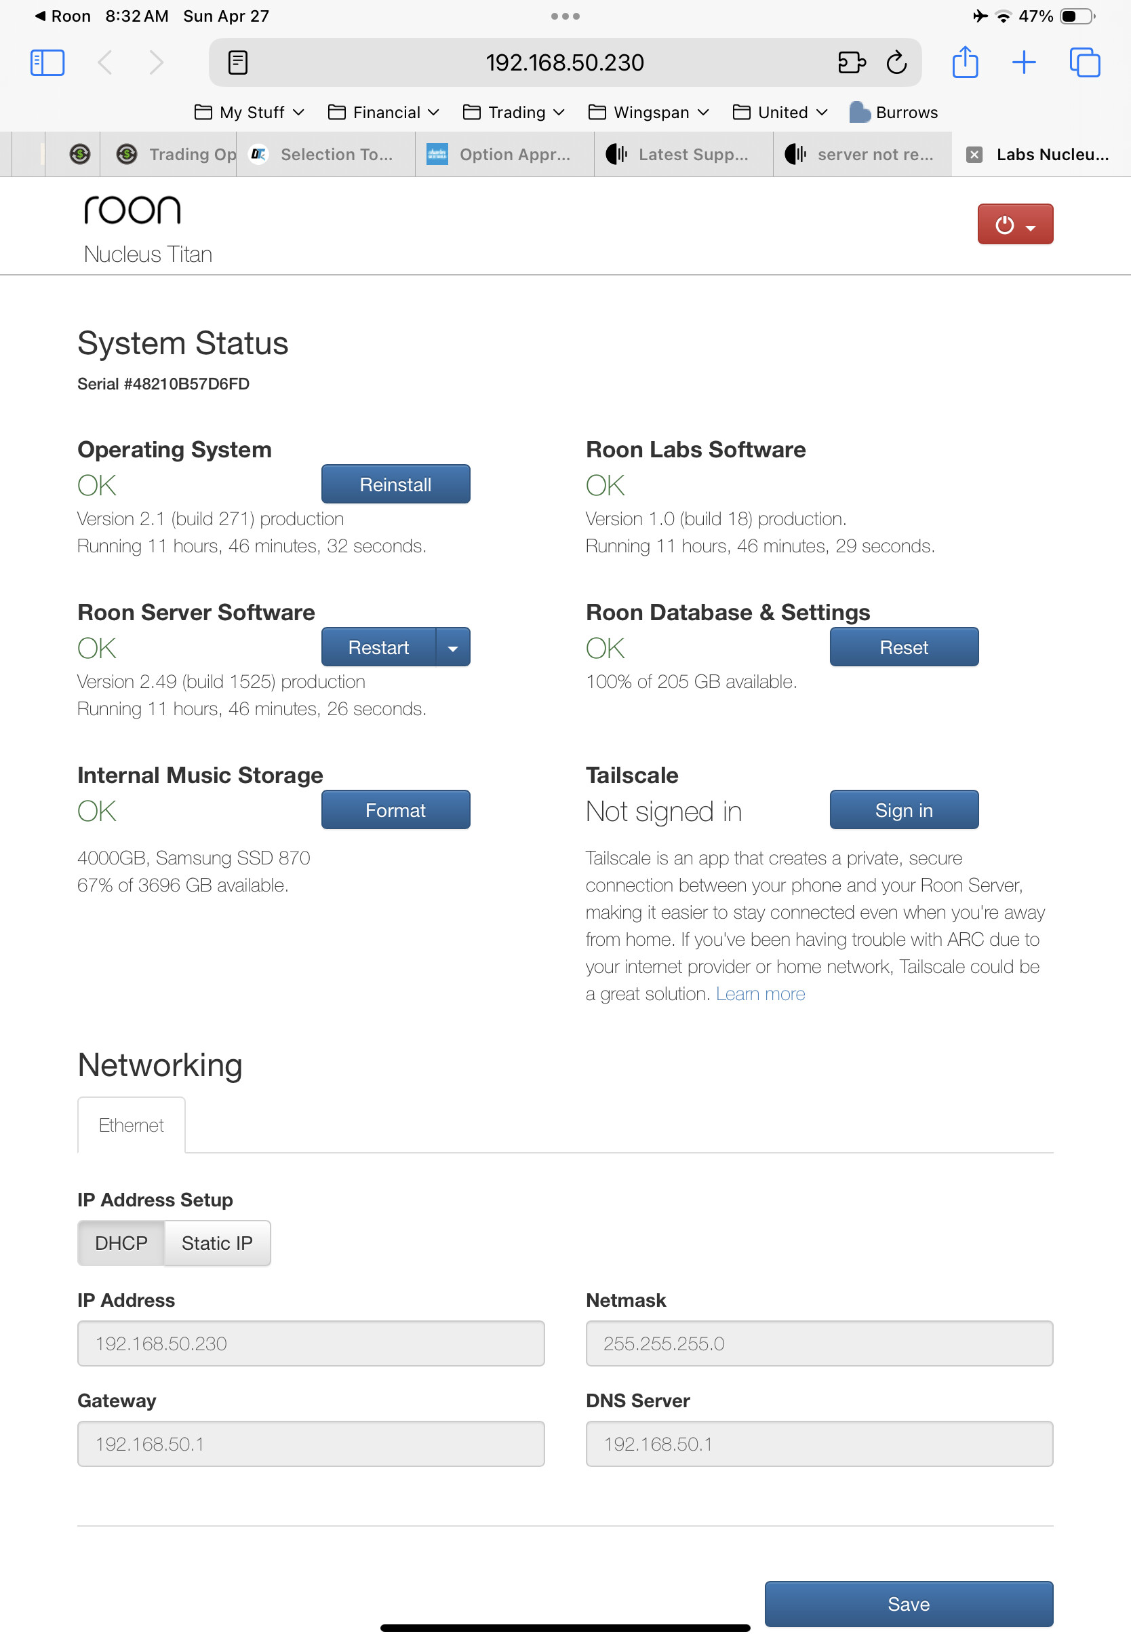Tap the battery indicator in status bar
The image size is (1131, 1642).
(x=1078, y=16)
